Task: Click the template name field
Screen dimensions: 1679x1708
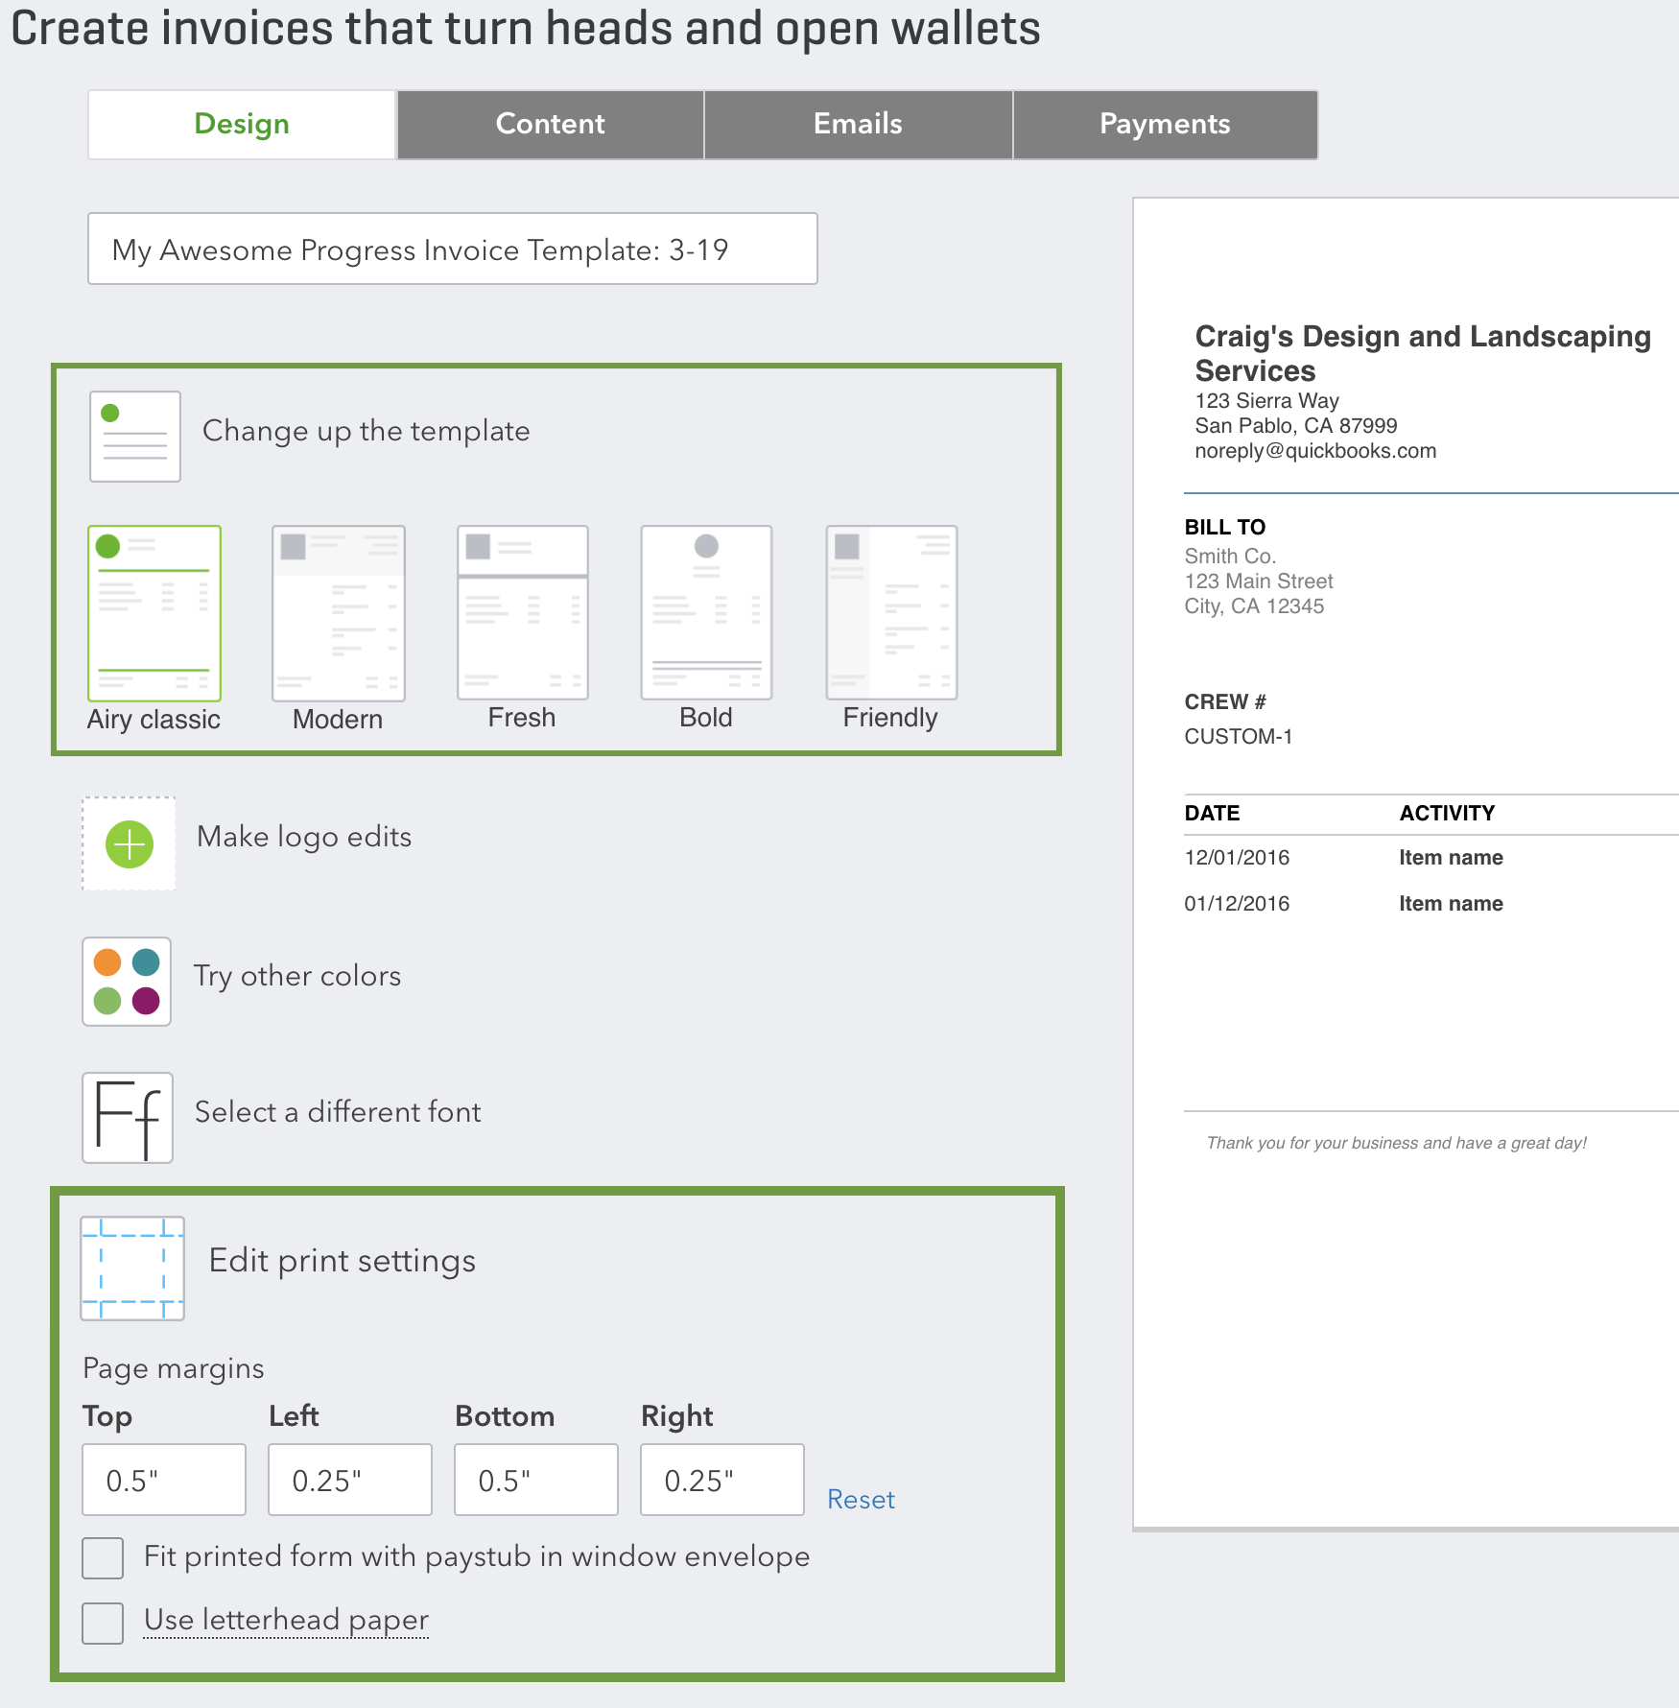Action: [452, 249]
